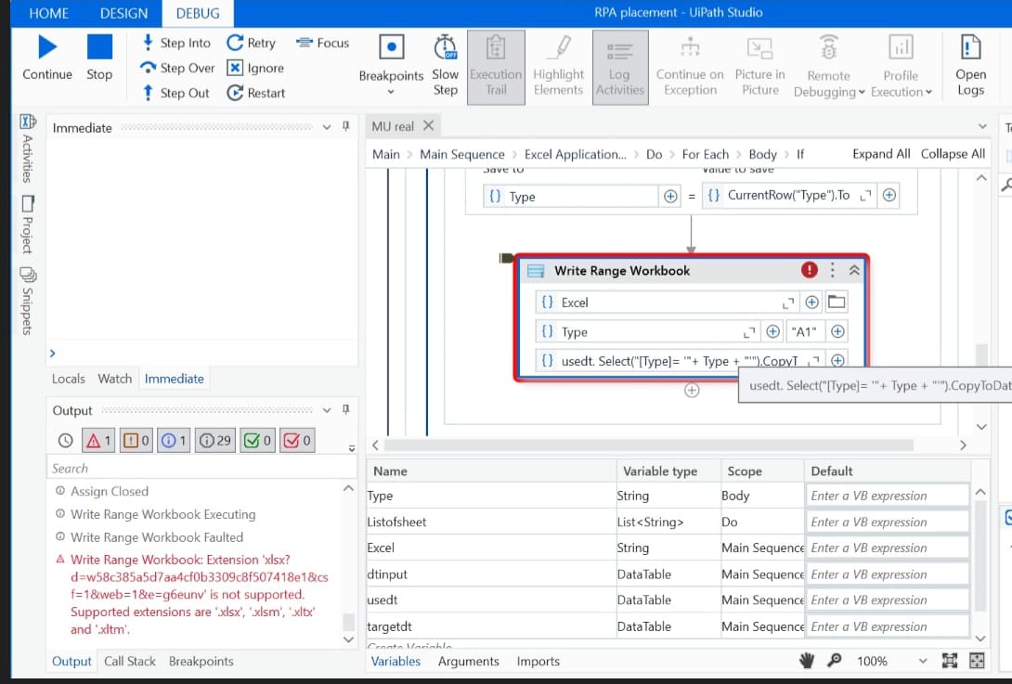
Task: Toggle the Output error filter showing 1
Action: click(x=98, y=441)
